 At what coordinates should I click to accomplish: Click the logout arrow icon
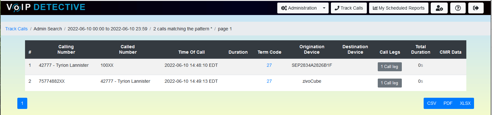pos(476,8)
